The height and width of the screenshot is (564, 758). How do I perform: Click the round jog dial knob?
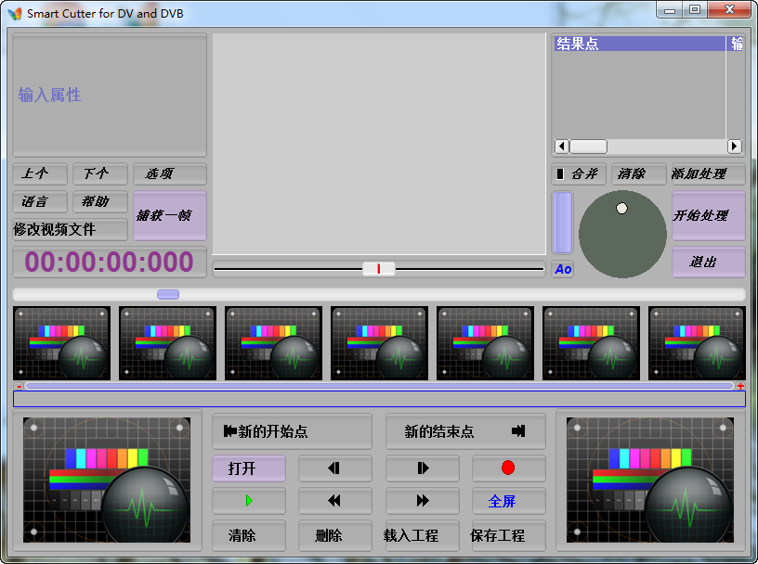[x=621, y=209]
